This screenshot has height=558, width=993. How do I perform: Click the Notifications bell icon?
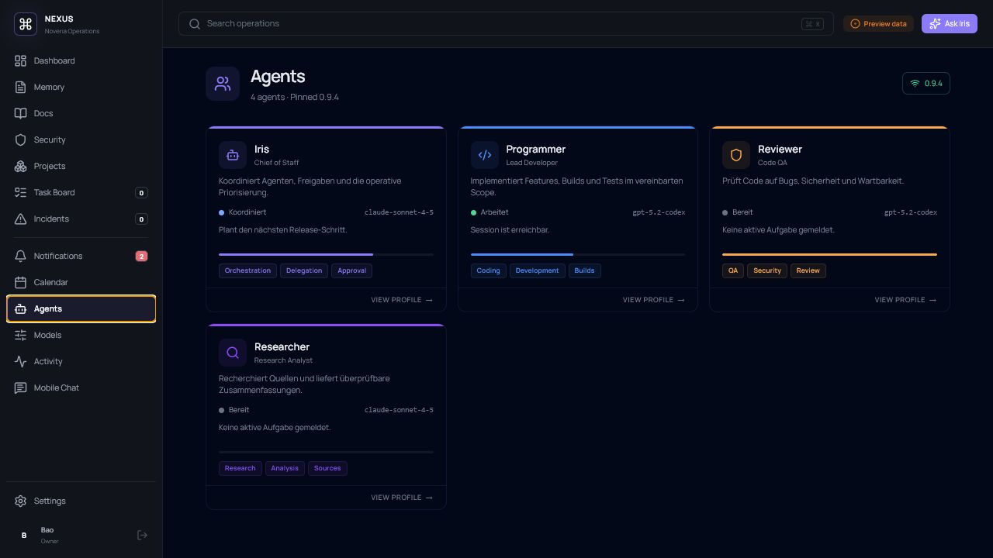point(20,256)
